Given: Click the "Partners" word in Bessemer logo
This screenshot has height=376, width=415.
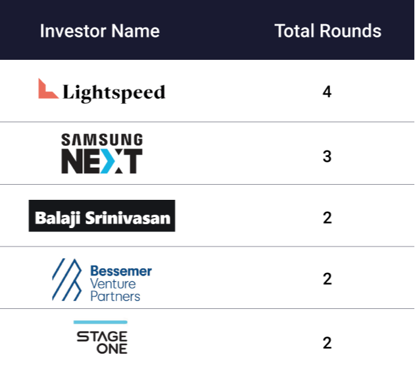Looking at the screenshot, I should (115, 296).
